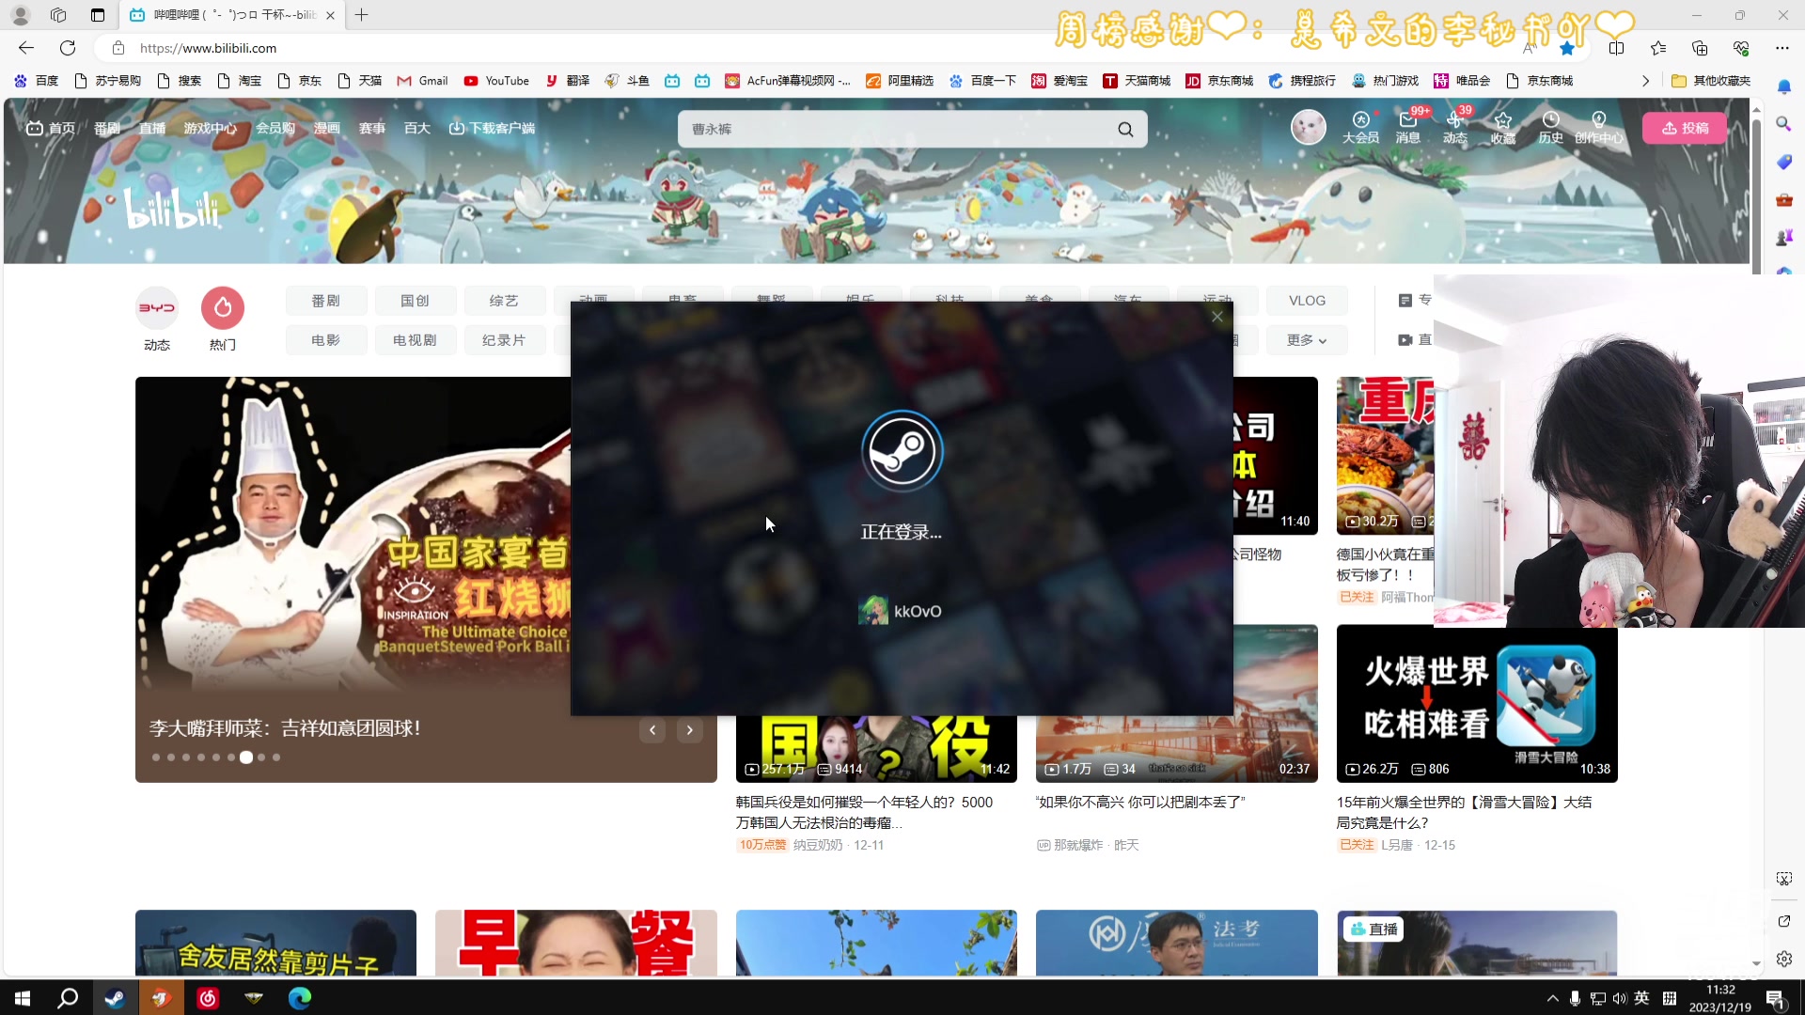Viewport: 1805px width, 1015px height.
Task: Open browser tab actions menu button
Action: tap(98, 15)
